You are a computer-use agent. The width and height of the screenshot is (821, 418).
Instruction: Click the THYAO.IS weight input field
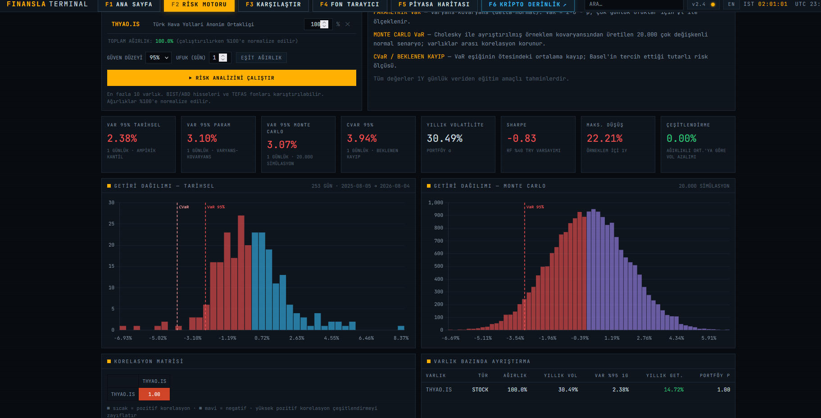click(318, 24)
